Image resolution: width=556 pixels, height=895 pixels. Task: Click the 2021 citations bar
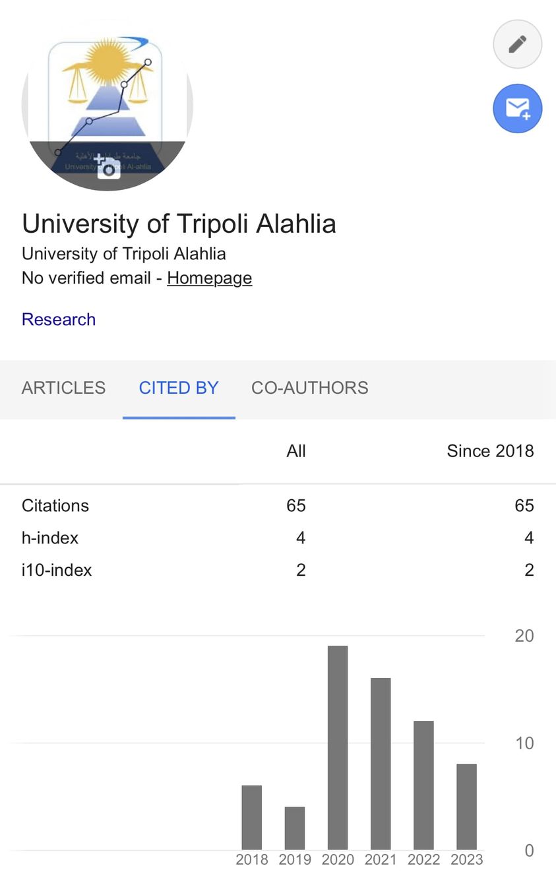[381, 763]
